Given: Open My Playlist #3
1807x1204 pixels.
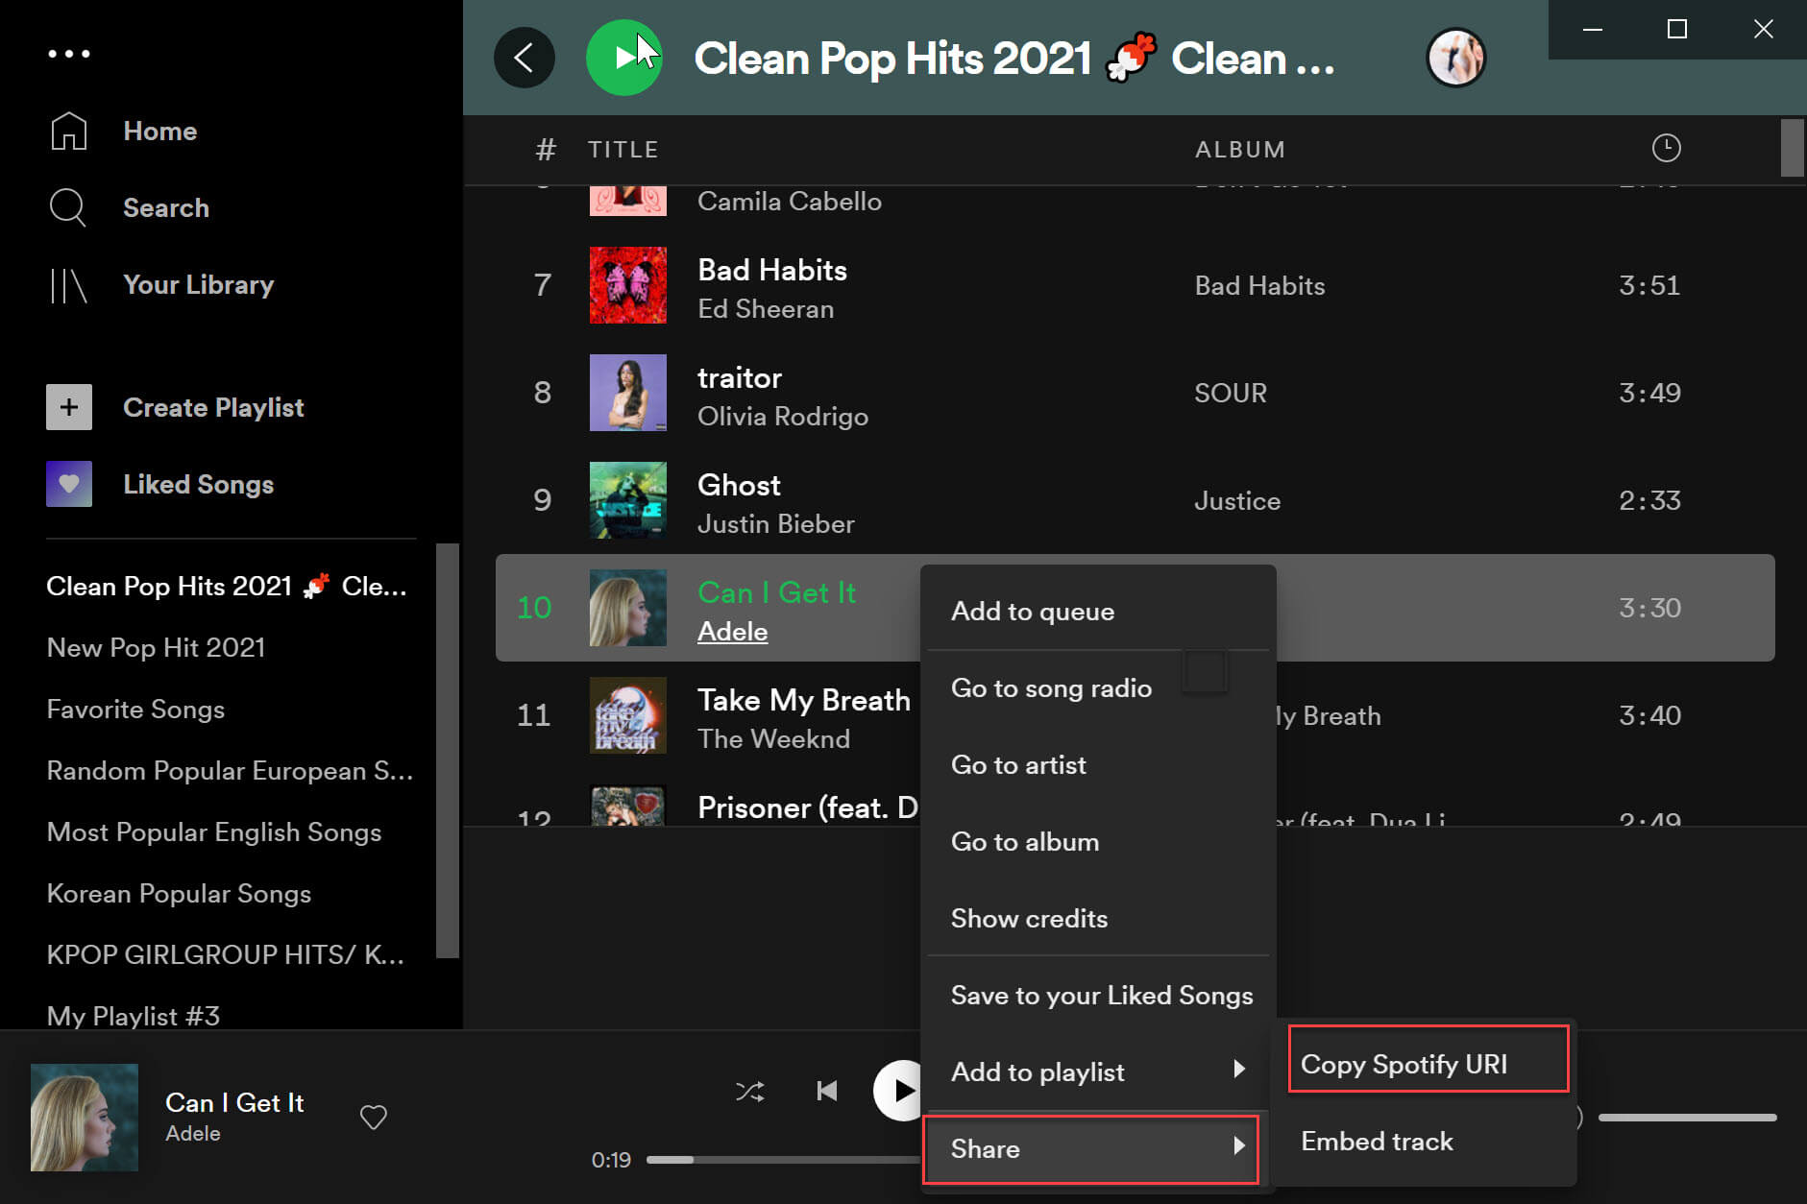Looking at the screenshot, I should pos(134,1016).
